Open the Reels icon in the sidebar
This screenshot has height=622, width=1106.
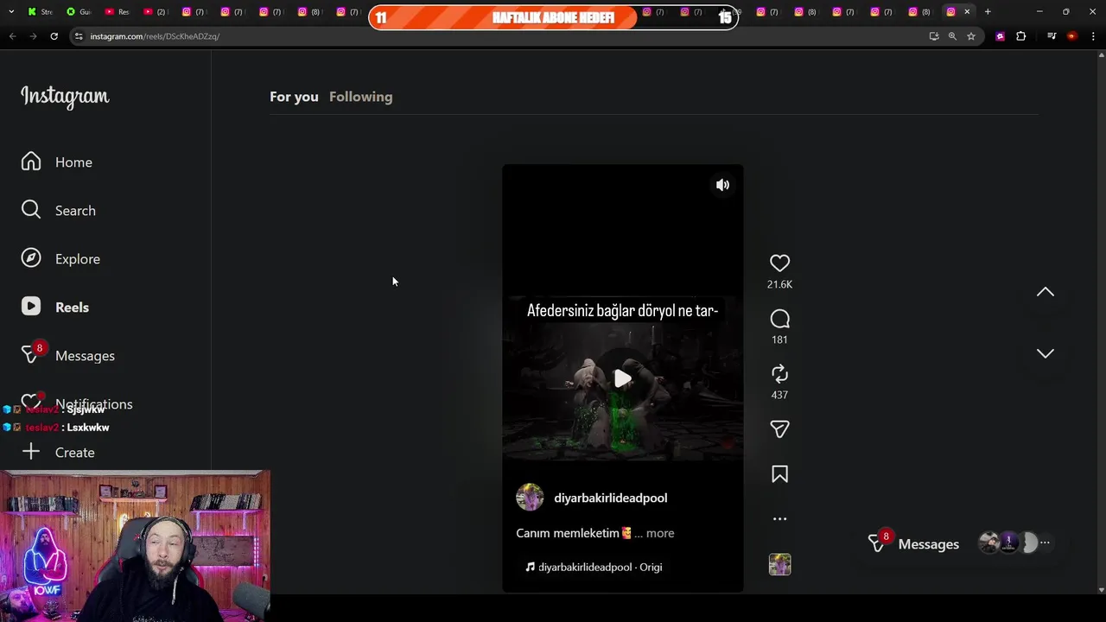[x=31, y=307]
